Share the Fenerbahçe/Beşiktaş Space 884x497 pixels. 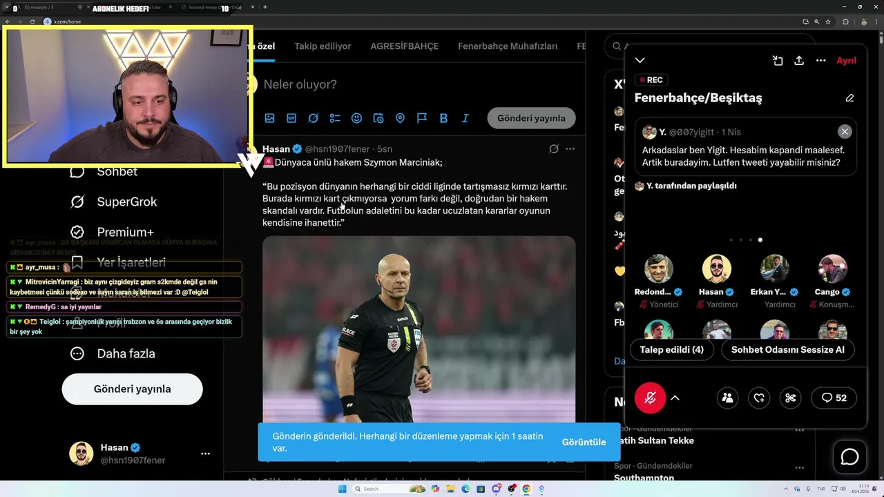coord(799,61)
